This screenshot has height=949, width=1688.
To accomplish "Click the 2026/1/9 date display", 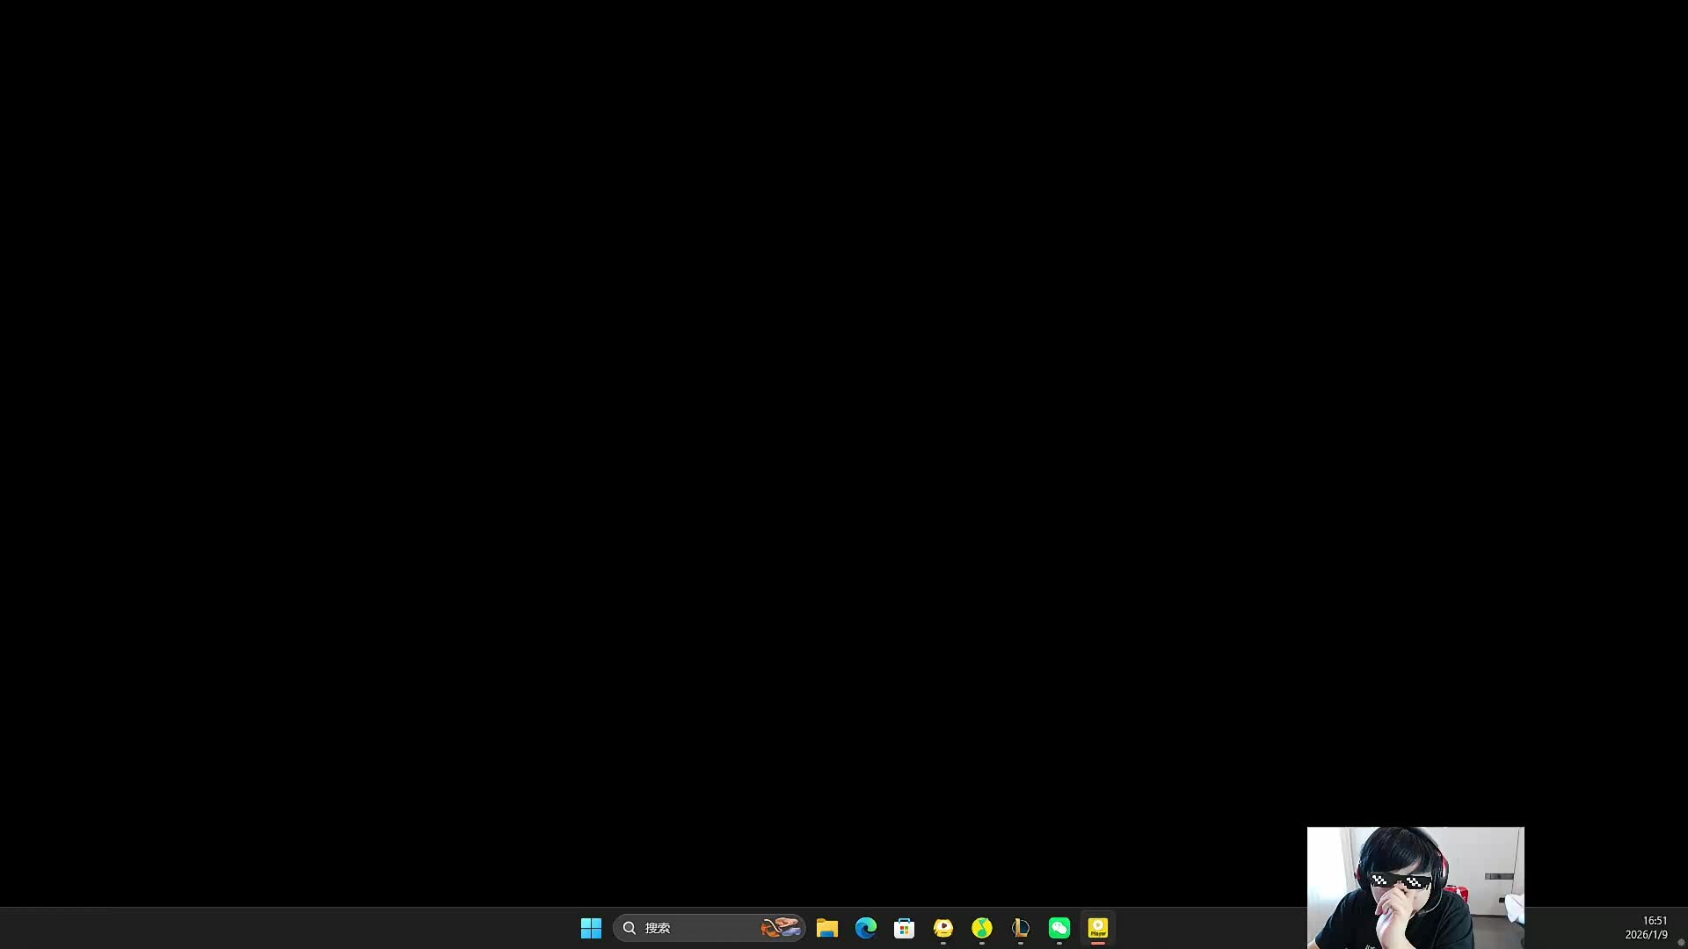I will pos(1646,935).
